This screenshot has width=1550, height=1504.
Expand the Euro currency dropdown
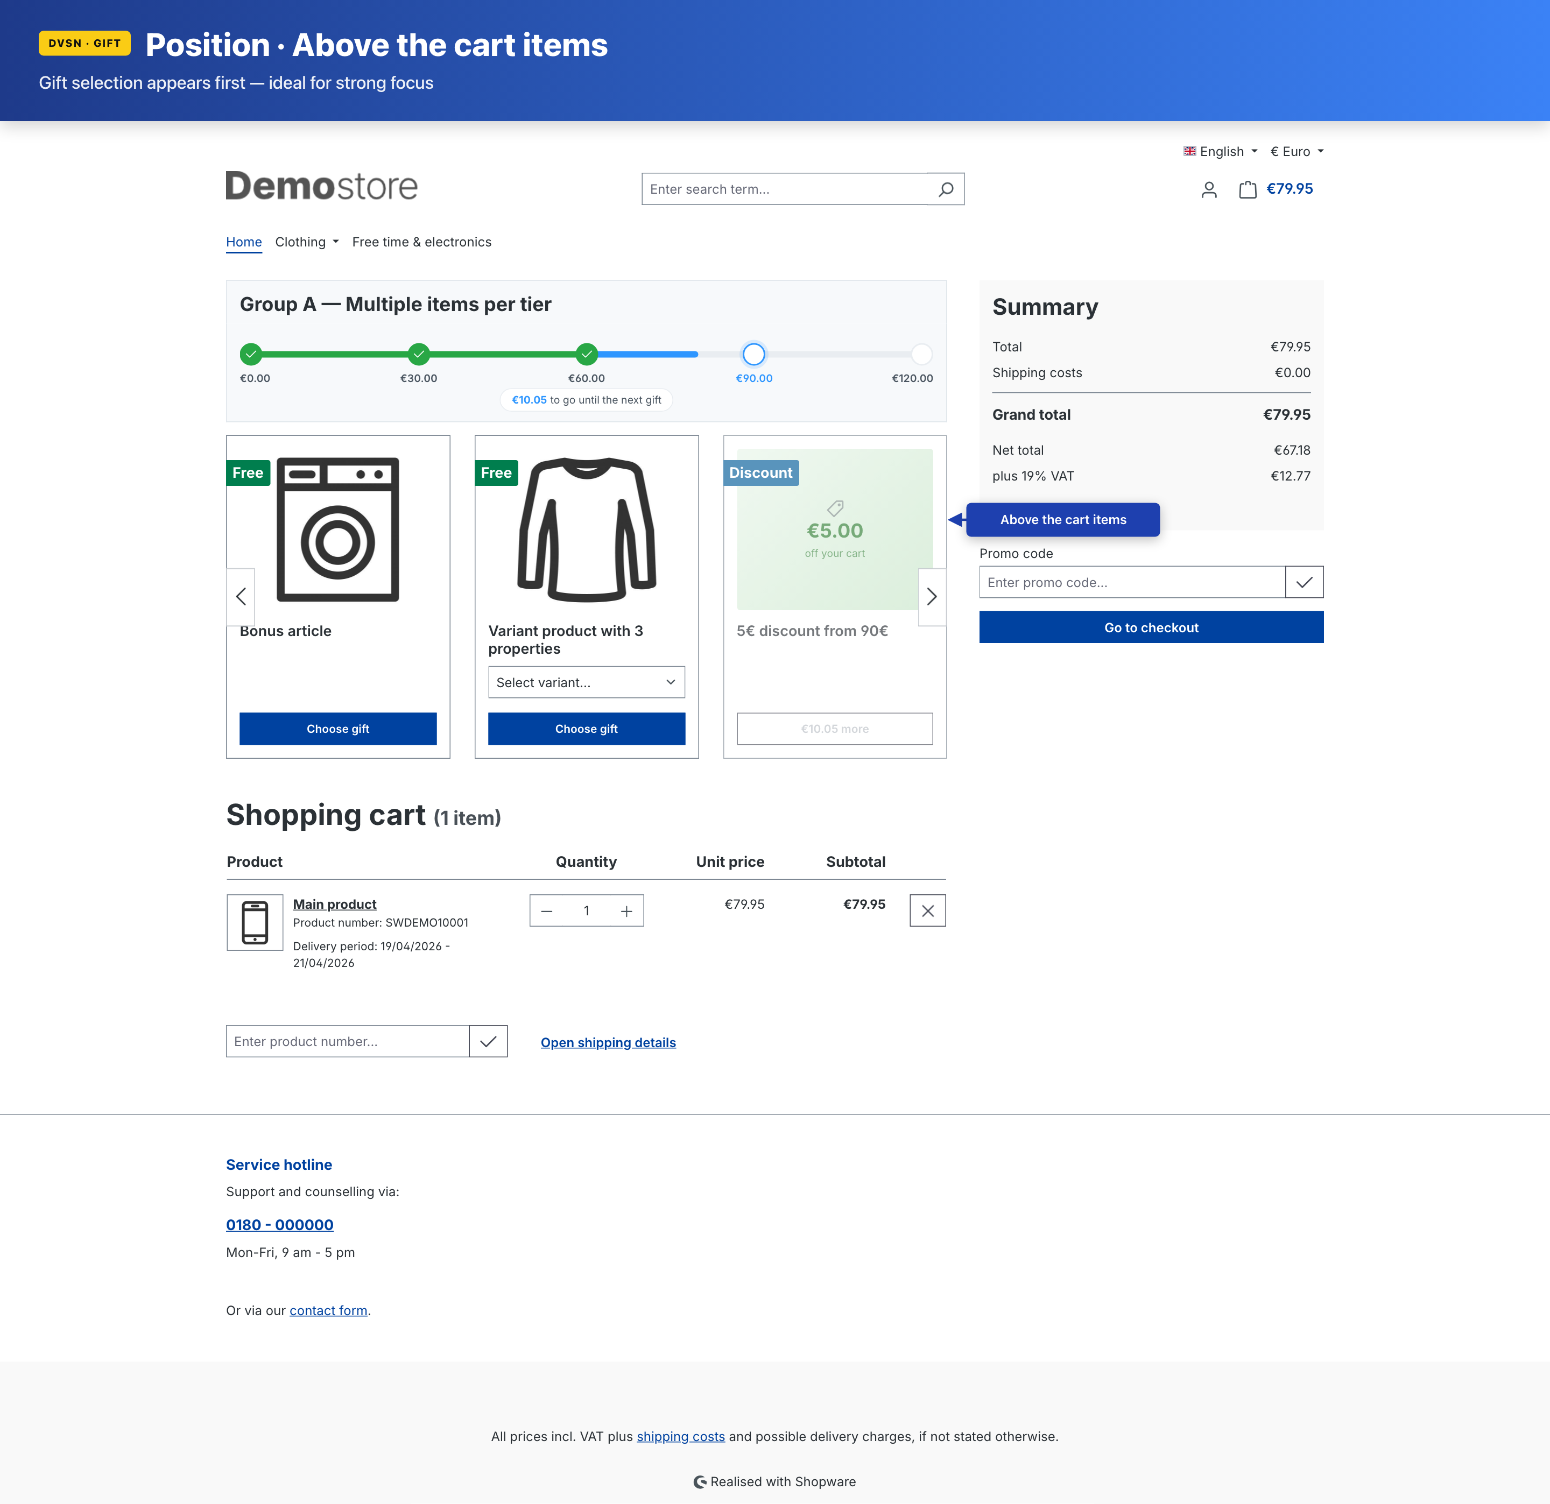pos(1296,151)
